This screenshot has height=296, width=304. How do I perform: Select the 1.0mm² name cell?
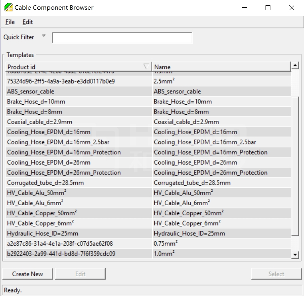221,253
